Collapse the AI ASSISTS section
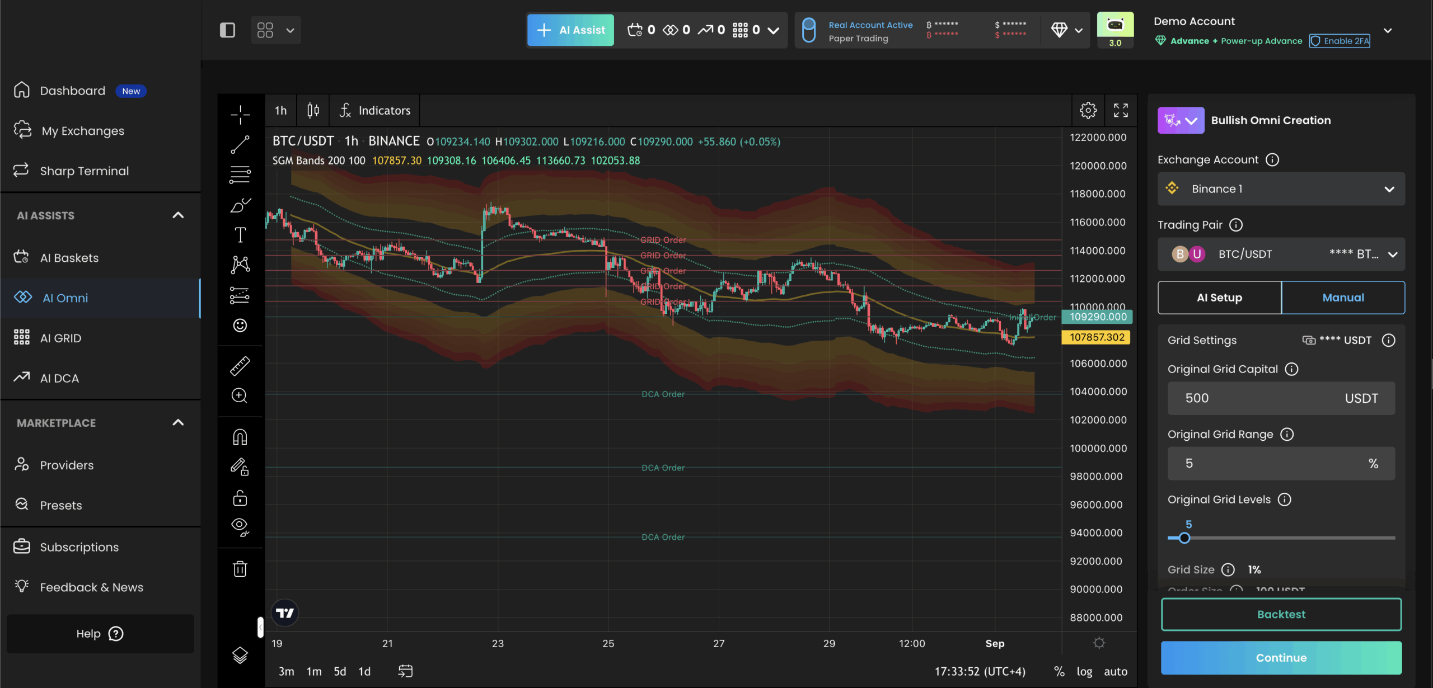 click(x=178, y=215)
